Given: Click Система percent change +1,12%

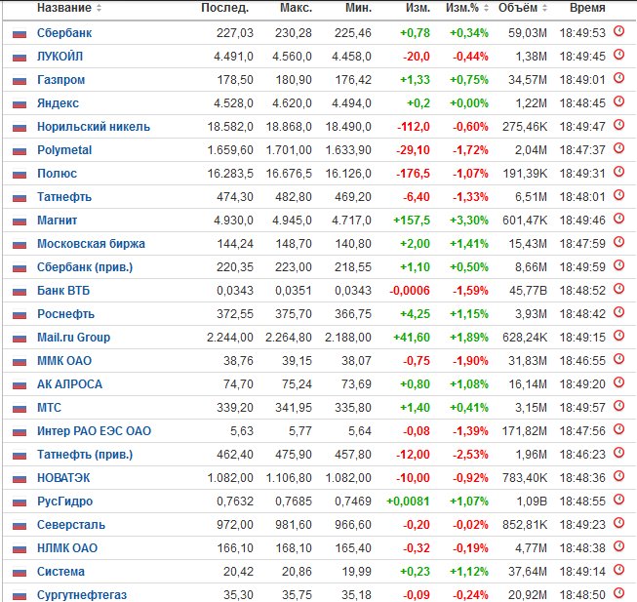Looking at the screenshot, I should (469, 572).
